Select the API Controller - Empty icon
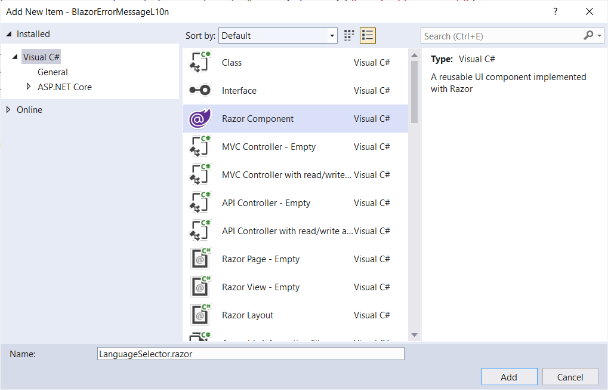The width and height of the screenshot is (608, 390). (x=200, y=202)
